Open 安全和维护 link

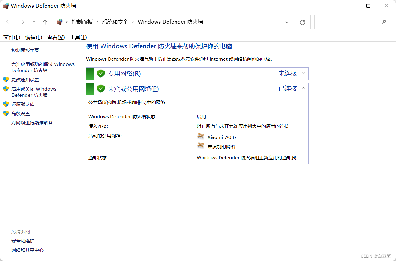pos(23,241)
